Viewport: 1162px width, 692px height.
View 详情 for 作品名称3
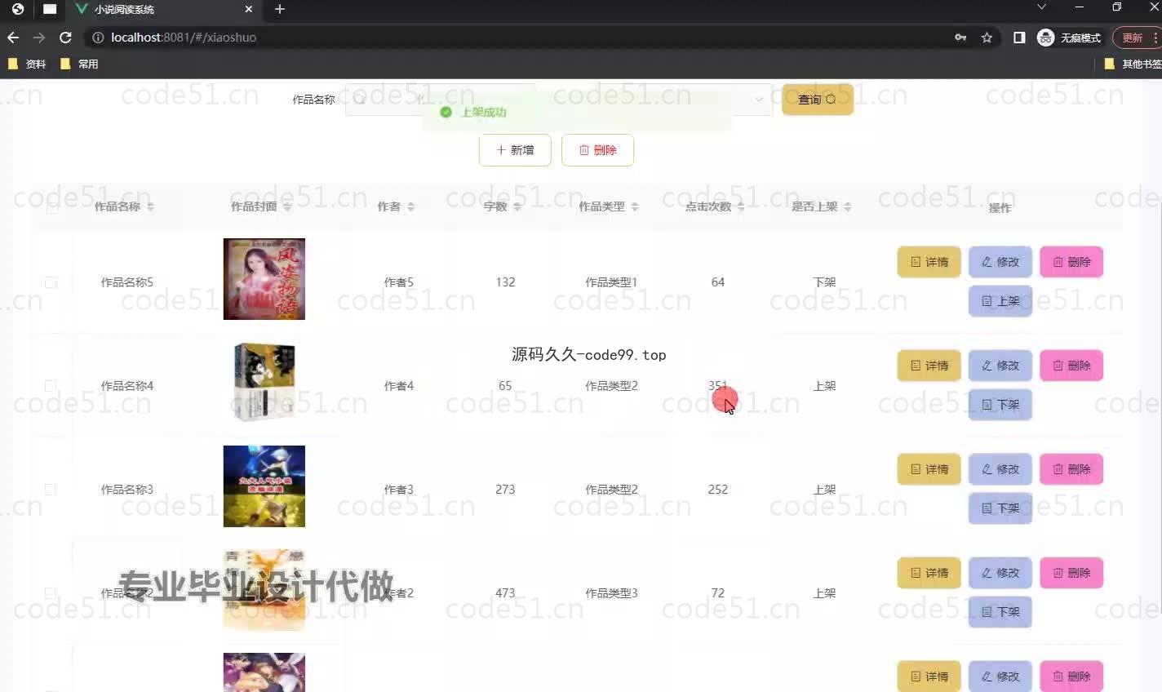point(929,469)
